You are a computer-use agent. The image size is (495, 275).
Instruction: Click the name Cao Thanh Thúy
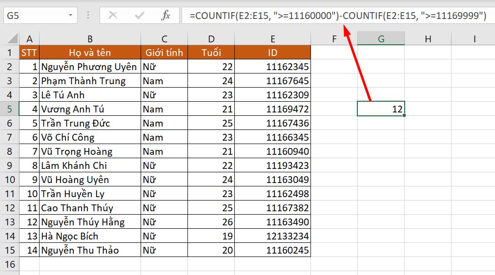[77, 208]
